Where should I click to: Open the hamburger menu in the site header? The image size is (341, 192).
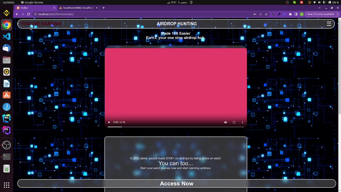(x=329, y=24)
